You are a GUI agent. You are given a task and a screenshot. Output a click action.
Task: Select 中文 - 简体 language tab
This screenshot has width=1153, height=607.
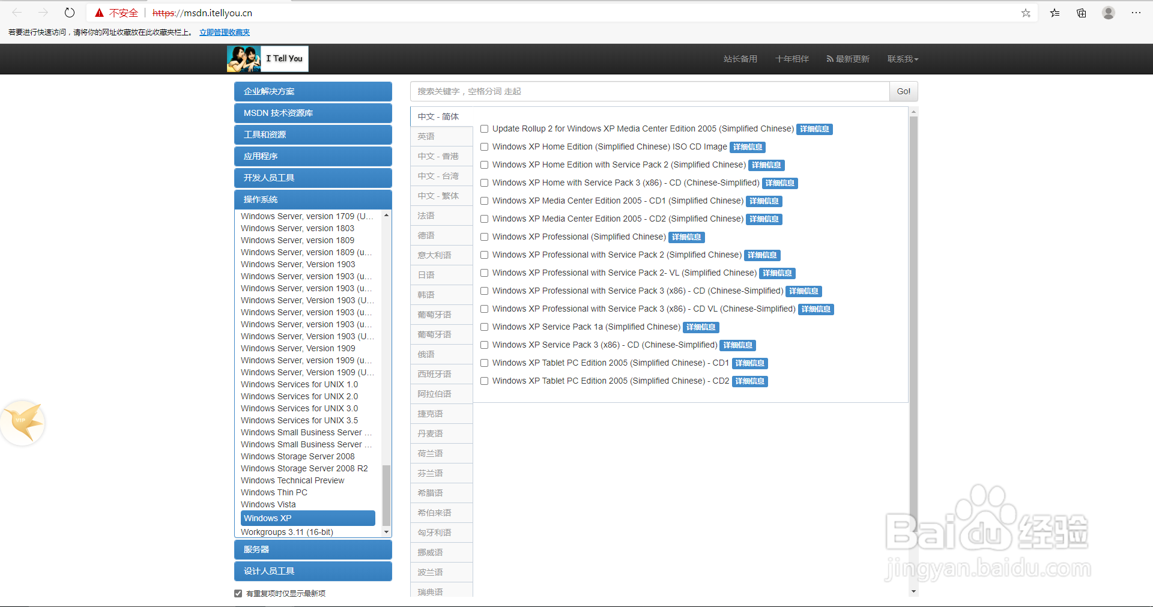441,116
